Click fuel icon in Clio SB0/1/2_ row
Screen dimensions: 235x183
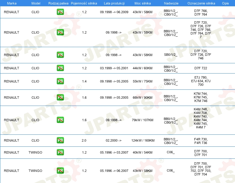[x=60, y=55]
